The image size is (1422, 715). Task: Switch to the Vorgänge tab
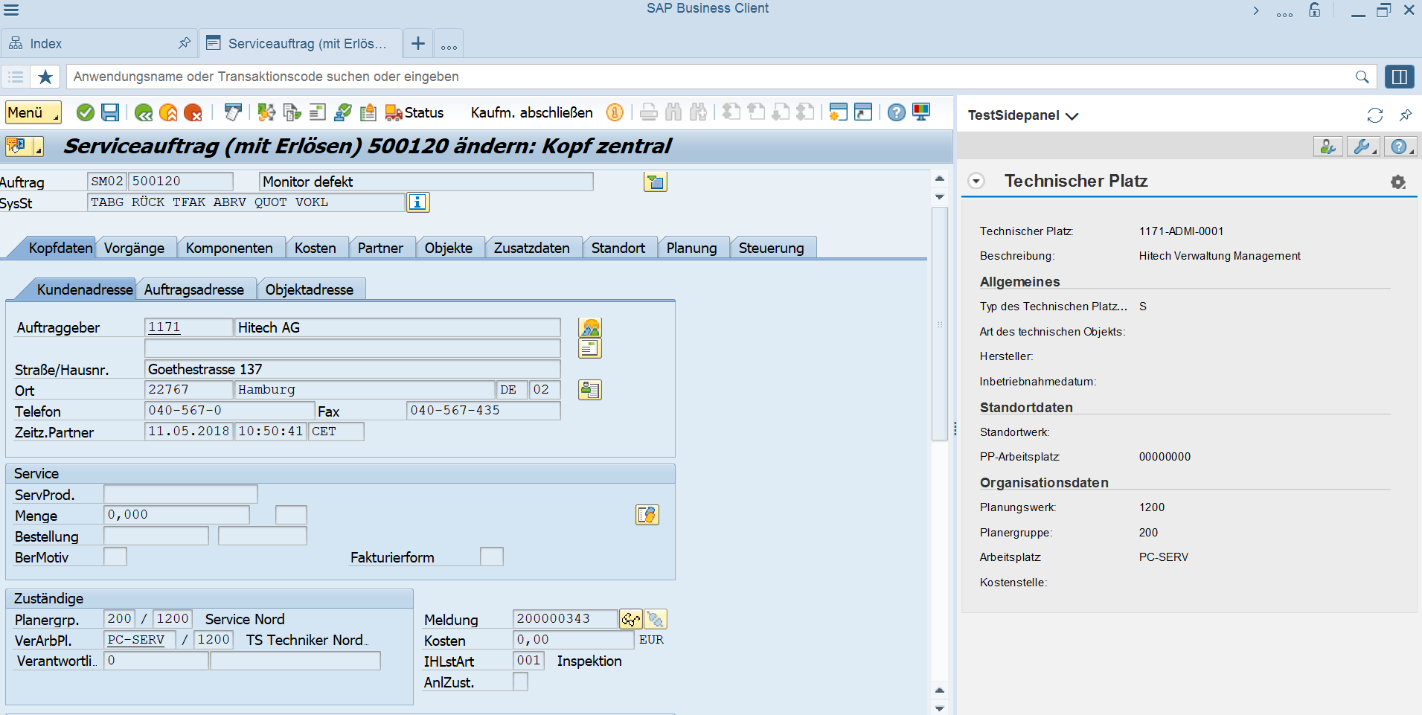click(x=134, y=248)
